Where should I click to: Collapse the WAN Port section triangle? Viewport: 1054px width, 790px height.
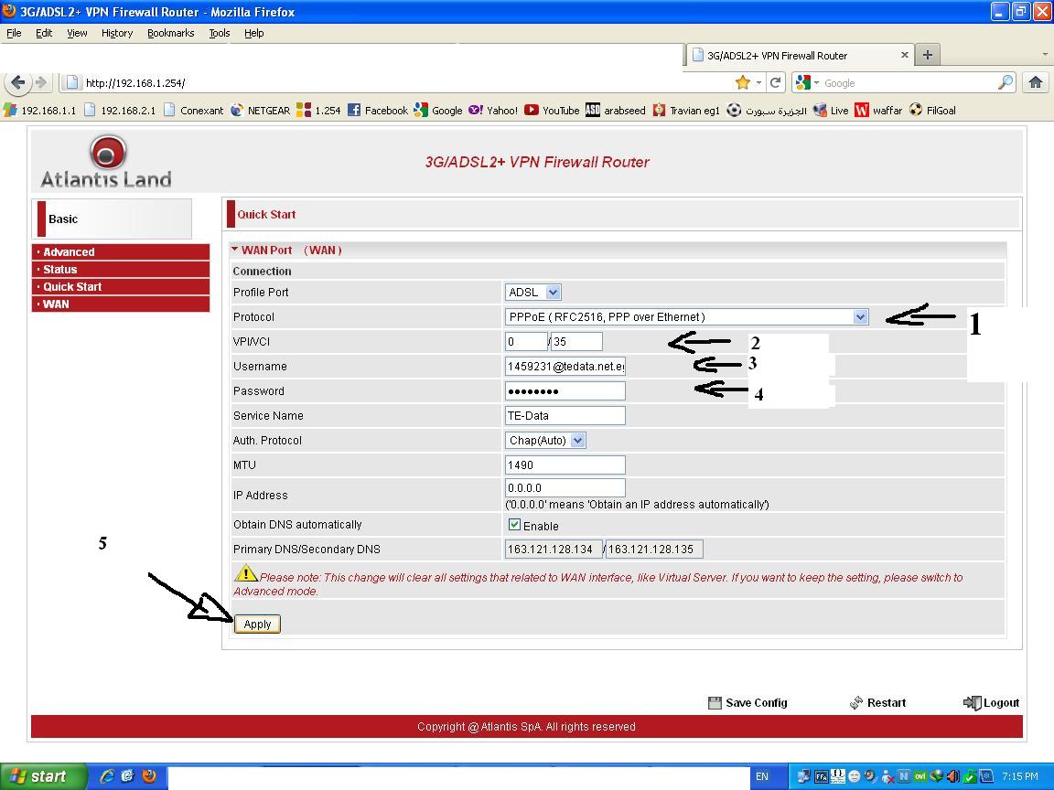tap(234, 250)
